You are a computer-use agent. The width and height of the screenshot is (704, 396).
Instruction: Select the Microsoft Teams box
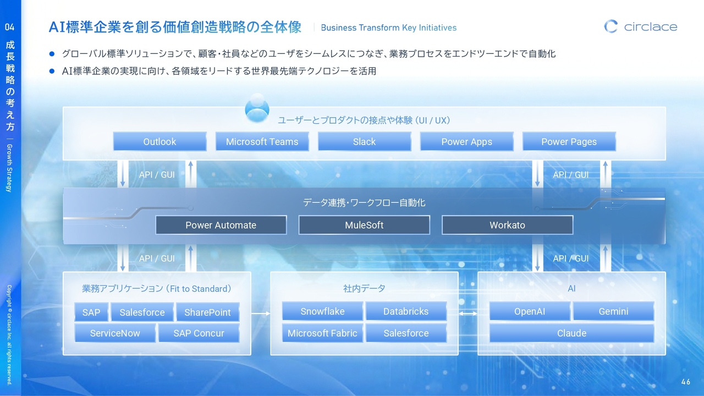(262, 141)
